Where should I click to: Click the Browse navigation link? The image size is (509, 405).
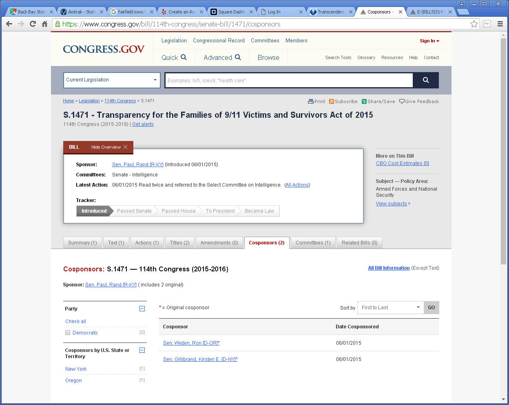click(x=268, y=57)
